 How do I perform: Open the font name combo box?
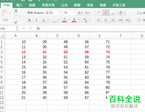tap(44, 13)
